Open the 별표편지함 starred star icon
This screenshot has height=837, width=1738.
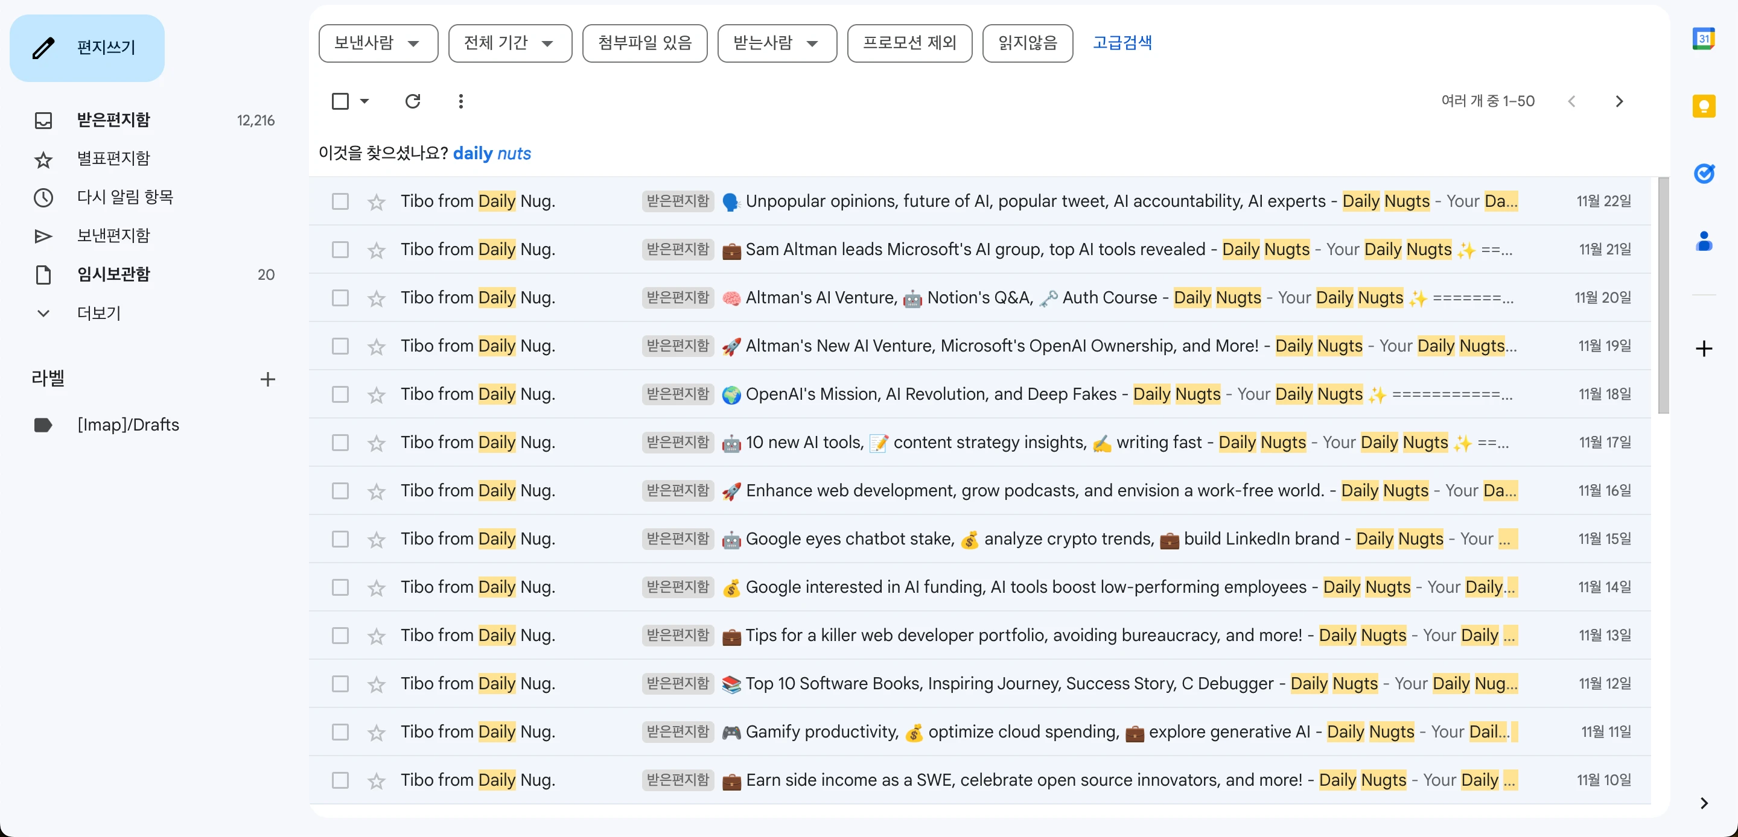[43, 159]
